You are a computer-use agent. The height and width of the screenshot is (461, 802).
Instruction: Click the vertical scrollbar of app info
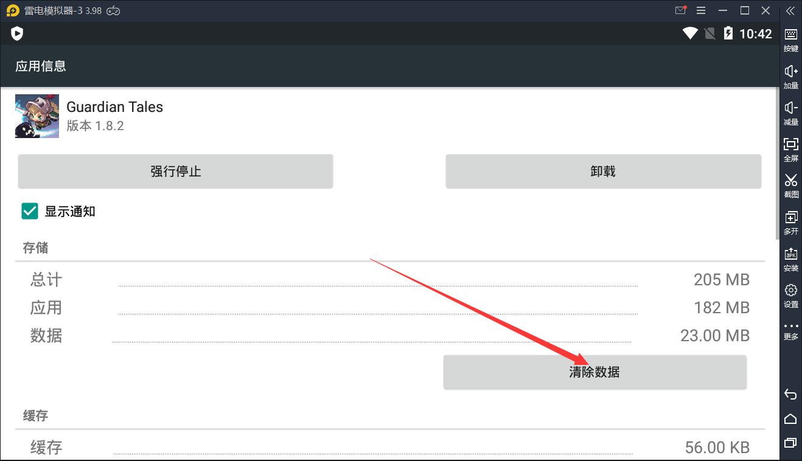(777, 164)
